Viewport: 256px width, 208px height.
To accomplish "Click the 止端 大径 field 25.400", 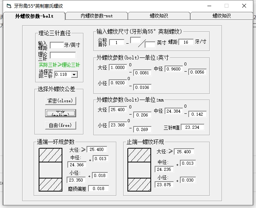I will click(184, 152).
